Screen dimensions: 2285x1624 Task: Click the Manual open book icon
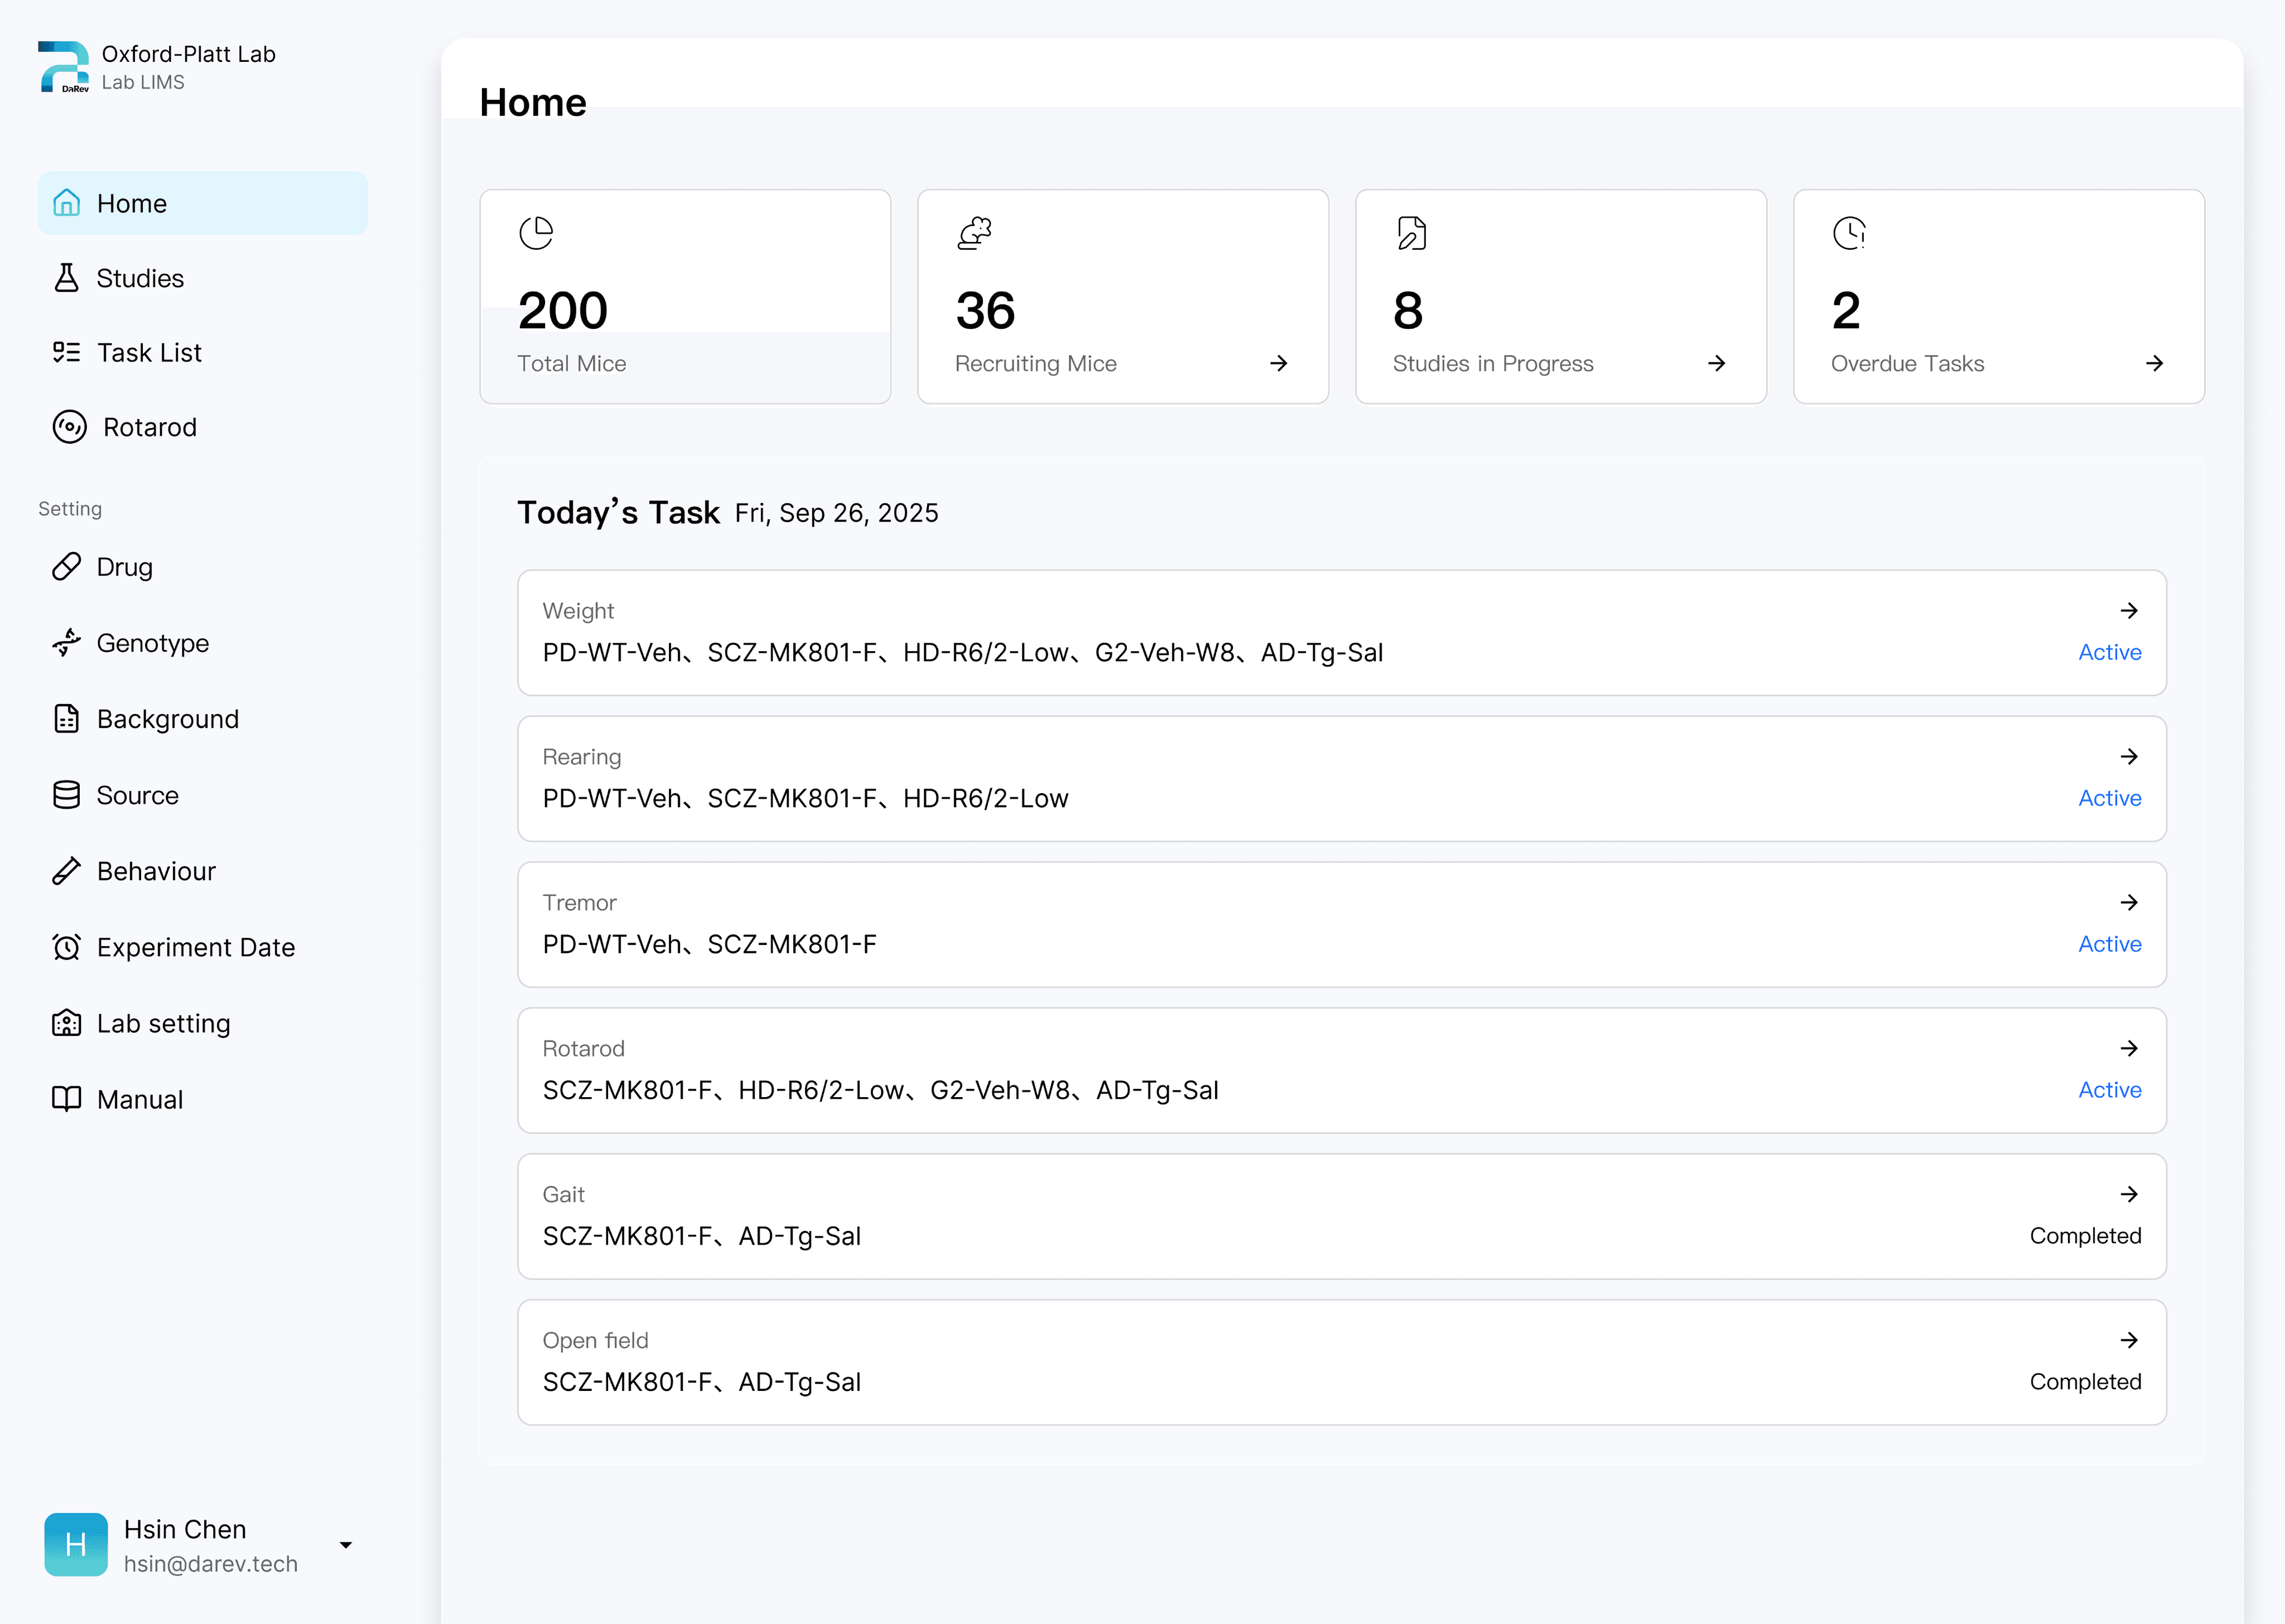66,1099
